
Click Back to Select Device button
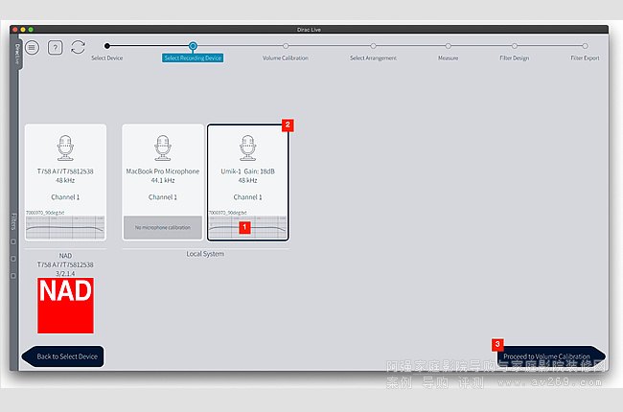[65, 356]
